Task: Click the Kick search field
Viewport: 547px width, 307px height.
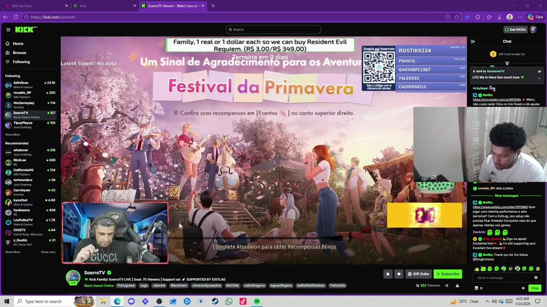Action: 273,29
